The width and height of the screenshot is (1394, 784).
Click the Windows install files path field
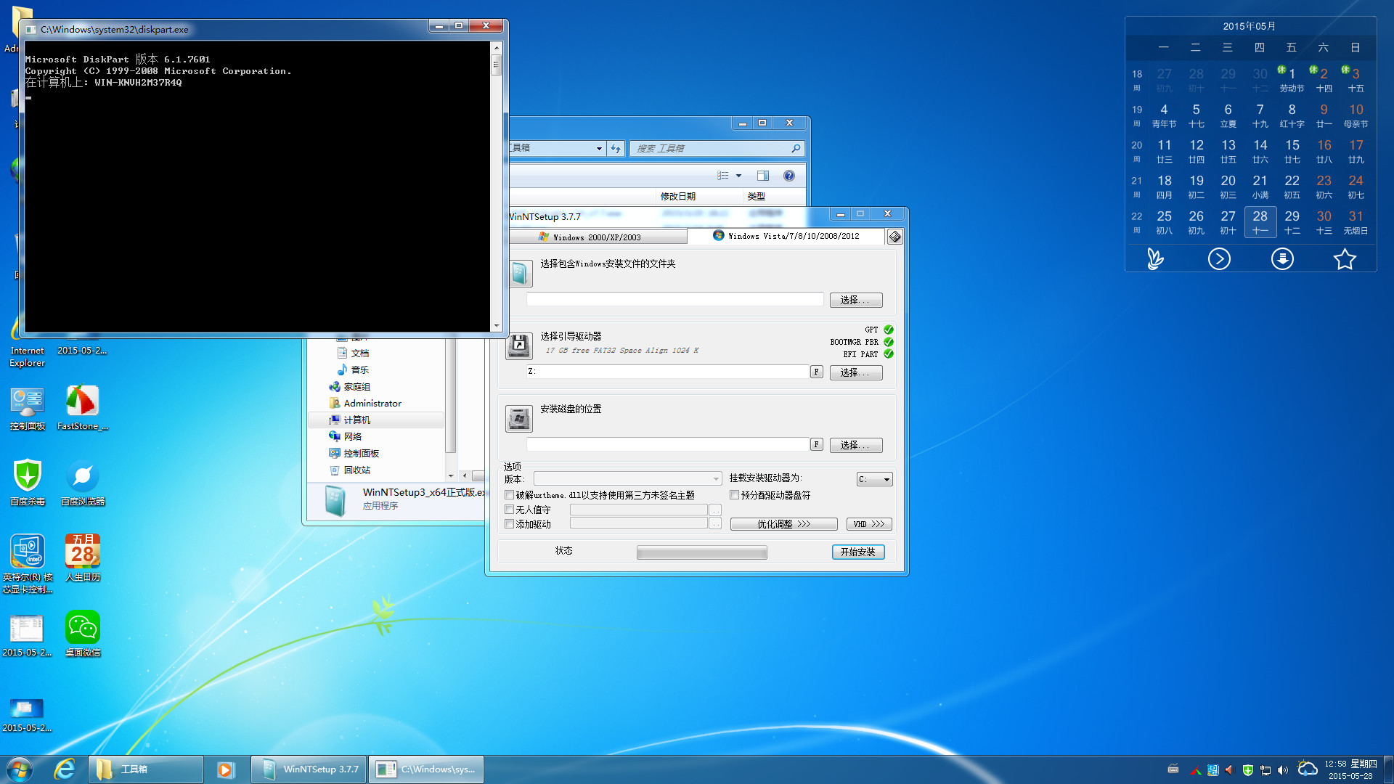(x=675, y=299)
